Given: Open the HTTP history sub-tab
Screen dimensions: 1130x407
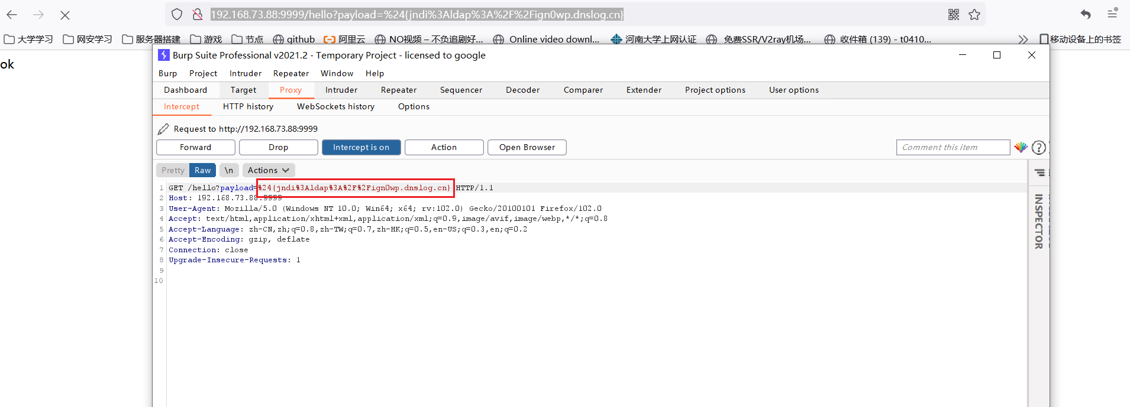Looking at the screenshot, I should [x=248, y=106].
